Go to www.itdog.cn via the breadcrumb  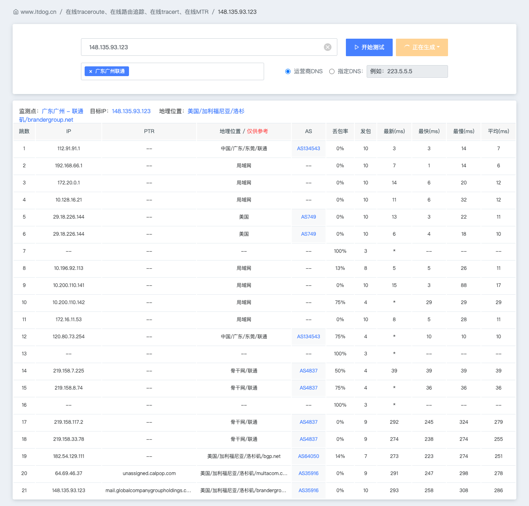point(39,12)
